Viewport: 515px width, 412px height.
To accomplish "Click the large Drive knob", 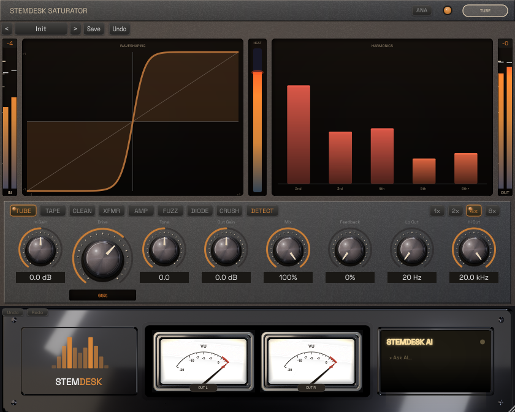I will tap(102, 259).
